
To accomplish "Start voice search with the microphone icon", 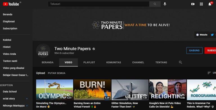I will point(165,4).
